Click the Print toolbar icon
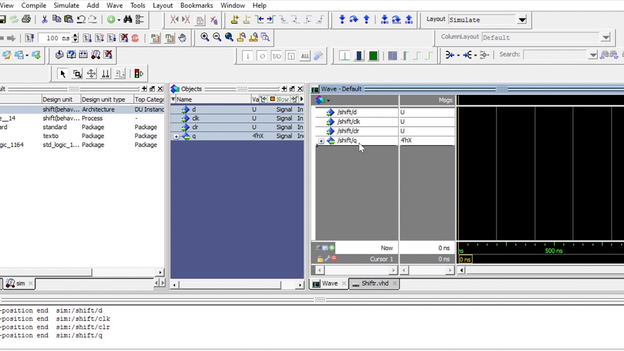The height and width of the screenshot is (351, 624). tap(26, 19)
